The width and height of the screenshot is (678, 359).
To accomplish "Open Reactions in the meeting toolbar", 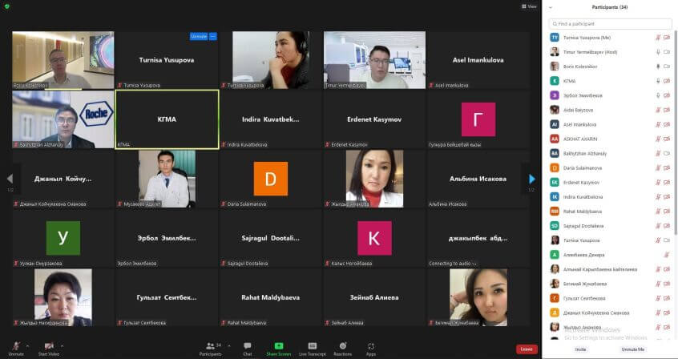I will (x=342, y=347).
